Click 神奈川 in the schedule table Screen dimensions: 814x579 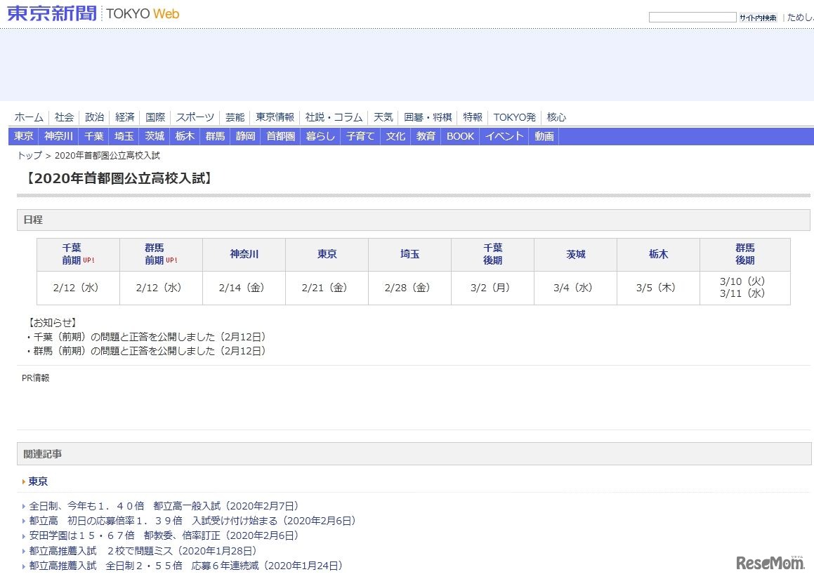(x=244, y=254)
